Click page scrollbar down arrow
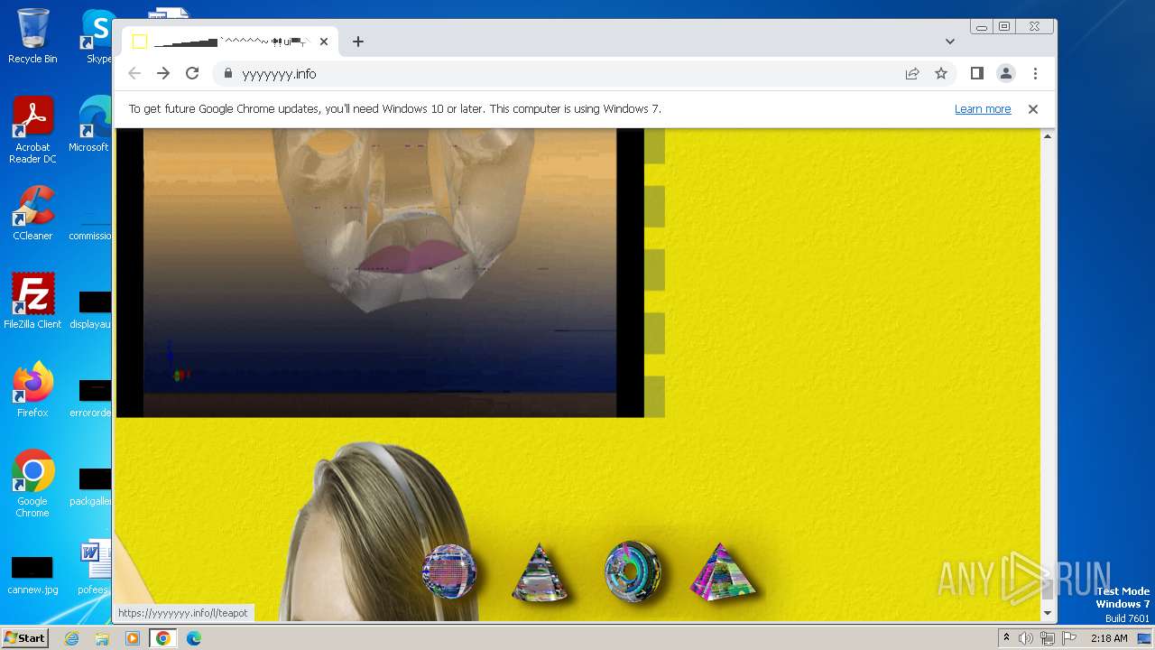 (x=1048, y=613)
